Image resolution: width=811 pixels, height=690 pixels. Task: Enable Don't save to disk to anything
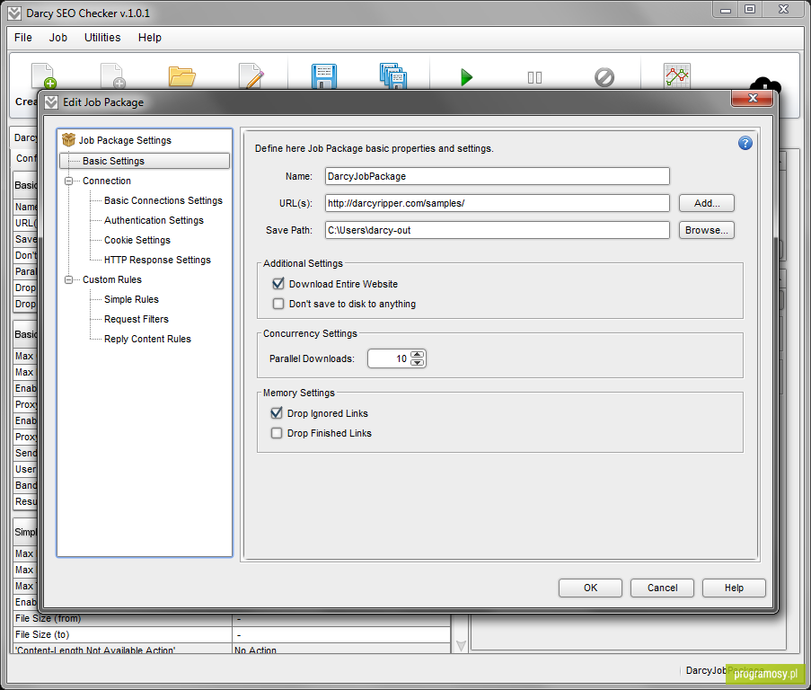coord(278,304)
